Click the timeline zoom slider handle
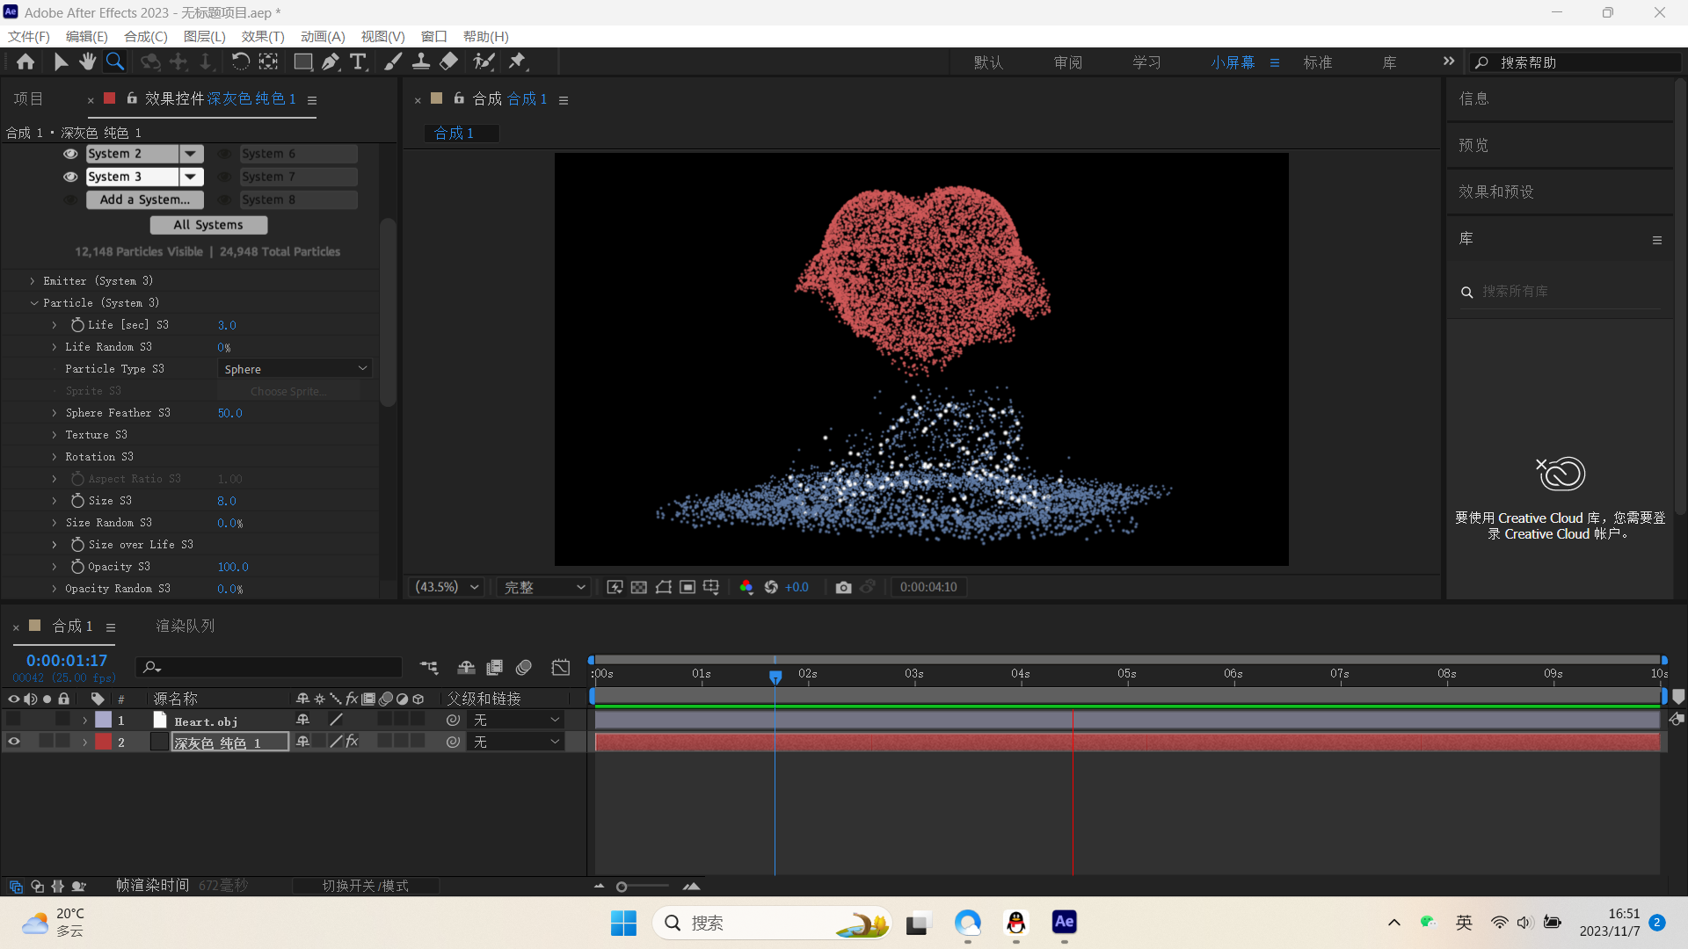Image resolution: width=1688 pixels, height=949 pixels. (622, 887)
